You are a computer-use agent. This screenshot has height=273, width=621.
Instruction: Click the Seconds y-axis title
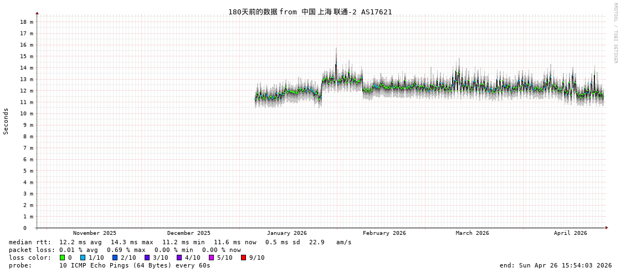pos(6,121)
